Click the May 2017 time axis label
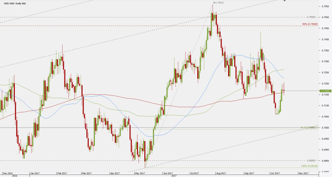 (x=140, y=173)
